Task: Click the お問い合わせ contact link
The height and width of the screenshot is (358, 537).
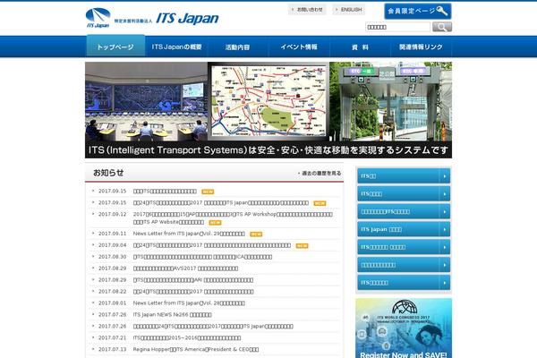Action: (x=307, y=10)
